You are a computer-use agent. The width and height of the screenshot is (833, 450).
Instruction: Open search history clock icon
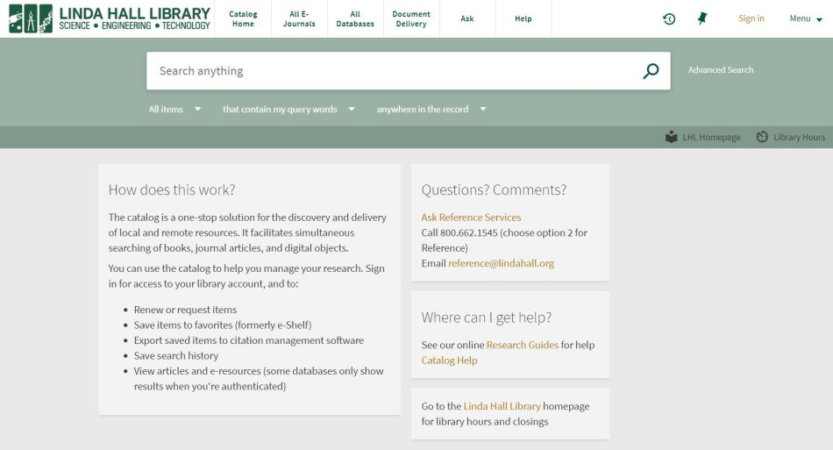(x=669, y=19)
